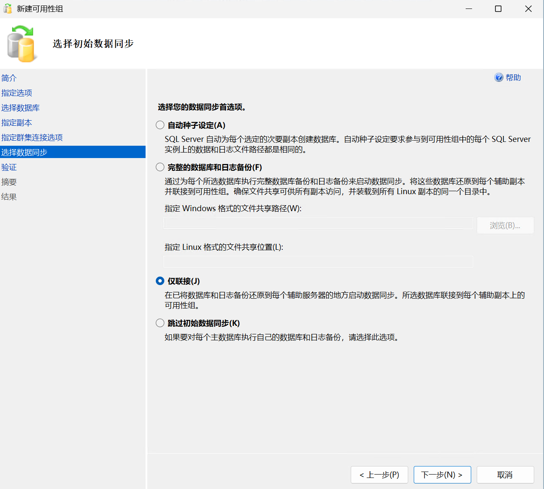This screenshot has height=489, width=544.
Task: Choose the 仅联接(J) radio option
Action: (160, 281)
